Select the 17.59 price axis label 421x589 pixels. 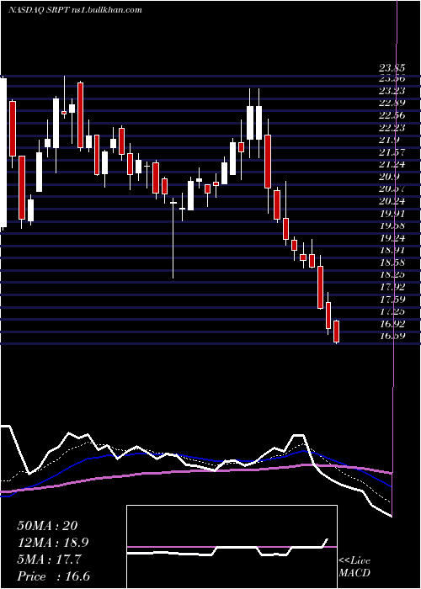392,300
